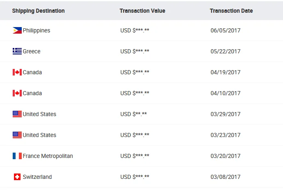Click the France Metropolitan flag icon
The image size is (283, 192).
click(17, 156)
